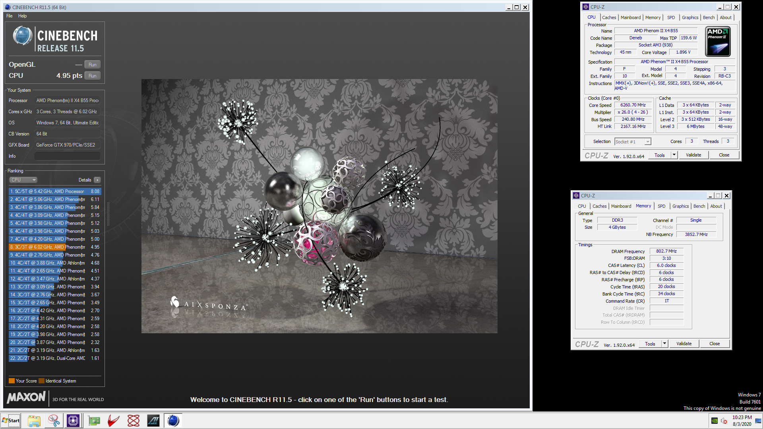Image resolution: width=763 pixels, height=429 pixels.
Task: Click the Show Desktop icon in tray
Action: 759,421
